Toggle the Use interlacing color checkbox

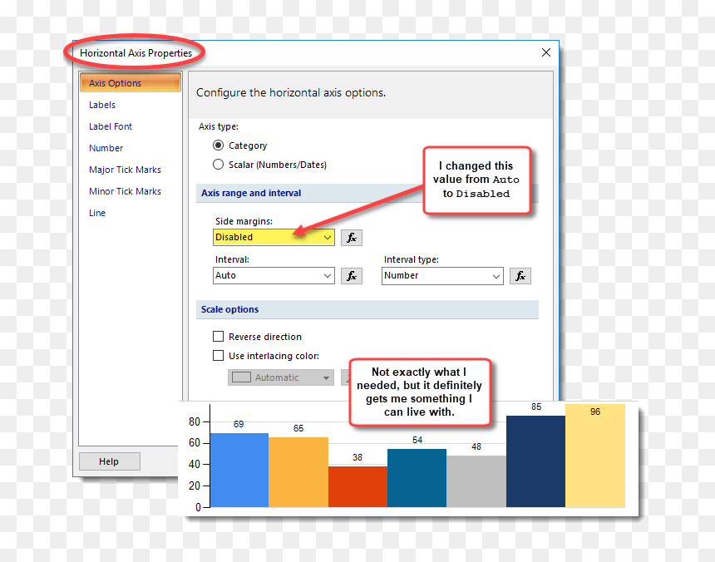pyautogui.click(x=218, y=356)
